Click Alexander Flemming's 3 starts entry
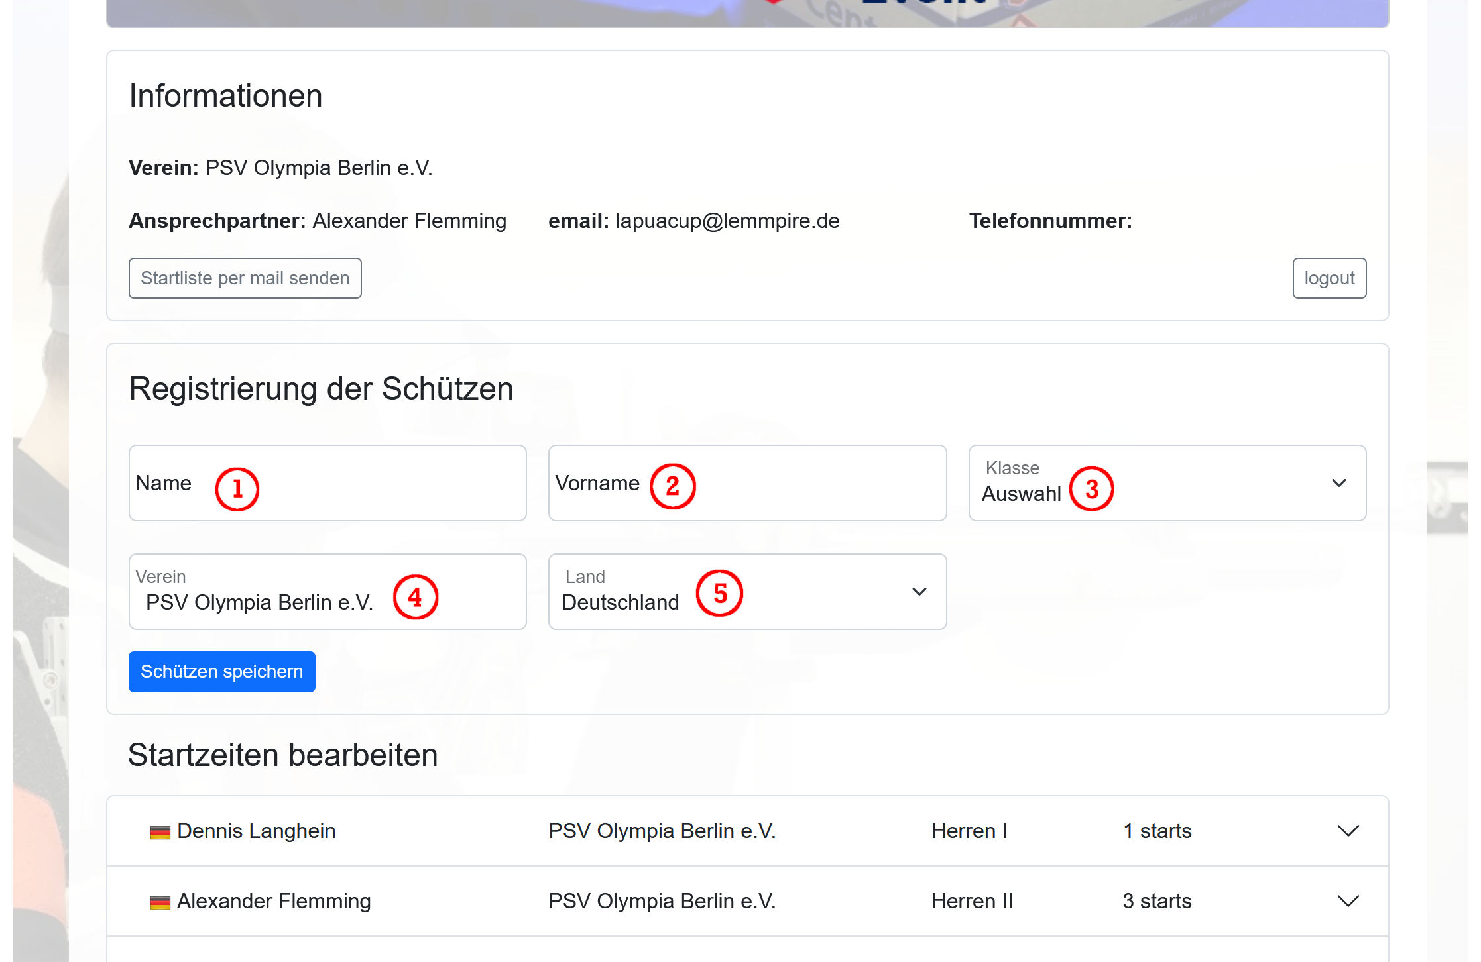The height and width of the screenshot is (962, 1481). [x=1157, y=901]
